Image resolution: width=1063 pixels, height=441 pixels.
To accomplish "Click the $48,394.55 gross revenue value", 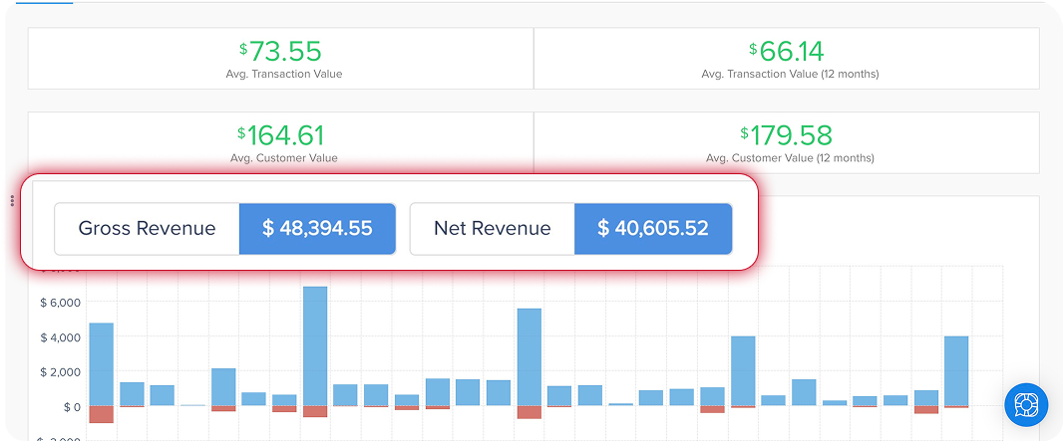I will coord(317,229).
